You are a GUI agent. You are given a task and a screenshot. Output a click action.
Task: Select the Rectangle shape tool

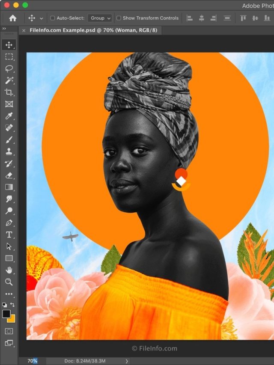coord(9,258)
